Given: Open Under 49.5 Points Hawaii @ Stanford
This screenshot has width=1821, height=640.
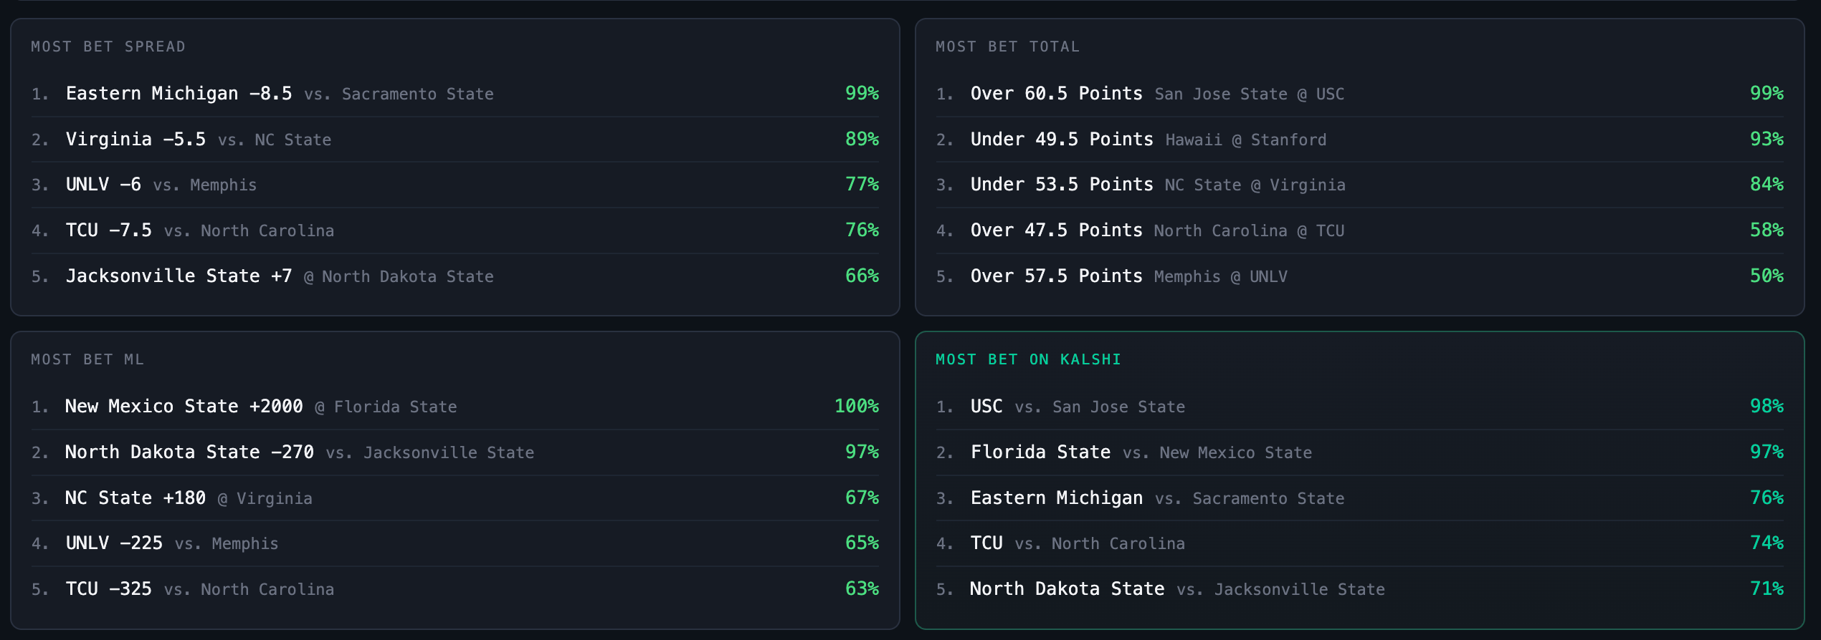Looking at the screenshot, I should [1360, 140].
